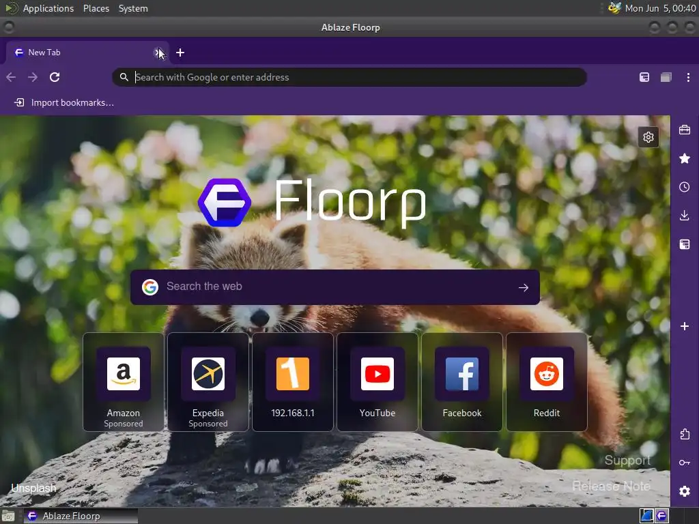Toggle the sidebar toolbar icon
Image resolution: width=699 pixels, height=524 pixels.
(x=644, y=77)
